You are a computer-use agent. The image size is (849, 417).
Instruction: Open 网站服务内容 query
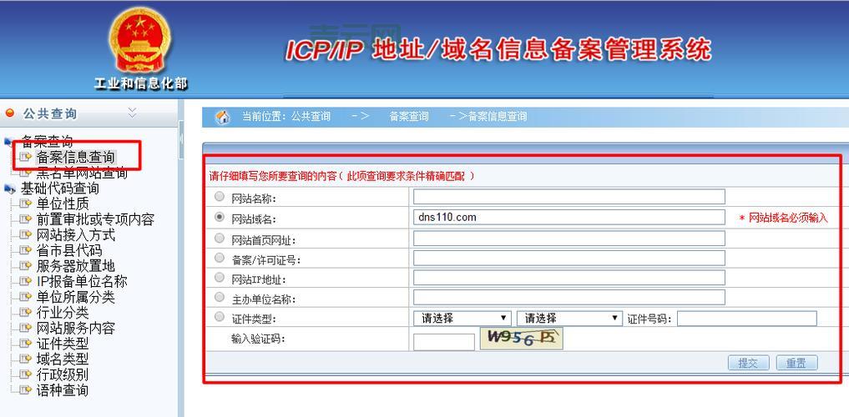coord(76,328)
